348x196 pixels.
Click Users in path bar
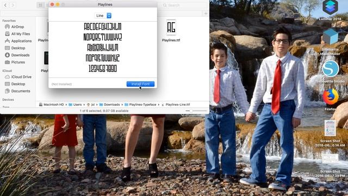click(75, 105)
